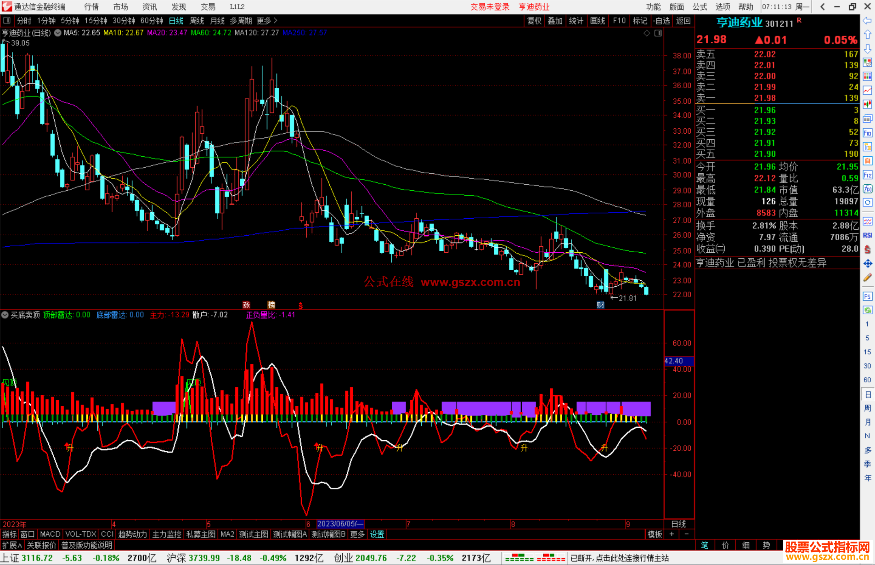Open the F10 info sidebar icon
The image size is (875, 565).
[x=867, y=133]
